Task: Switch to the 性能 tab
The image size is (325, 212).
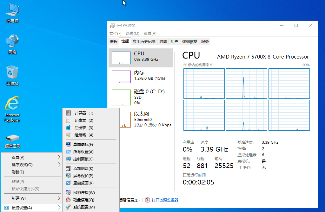Action: tap(125, 41)
